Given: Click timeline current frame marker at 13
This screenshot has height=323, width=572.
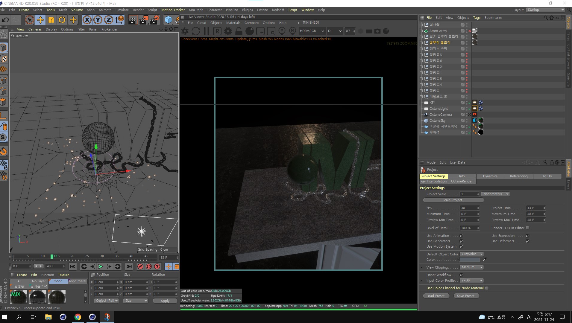Looking at the screenshot, I should click(52, 257).
